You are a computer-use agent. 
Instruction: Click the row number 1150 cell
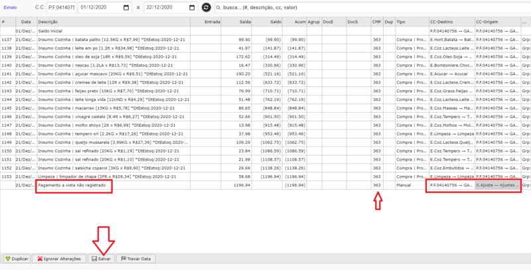point(7,151)
